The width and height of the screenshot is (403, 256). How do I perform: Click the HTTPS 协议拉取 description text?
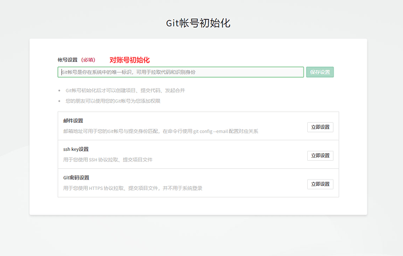pyautogui.click(x=133, y=188)
